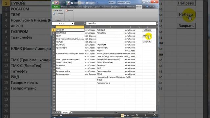Image resolution: width=210 pixels, height=118 pixels.
Task: Click the formula bar containing ЛУКОЙЛ
Action: pos(121,24)
